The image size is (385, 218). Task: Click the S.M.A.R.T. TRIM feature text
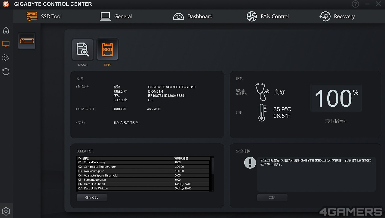click(126, 123)
